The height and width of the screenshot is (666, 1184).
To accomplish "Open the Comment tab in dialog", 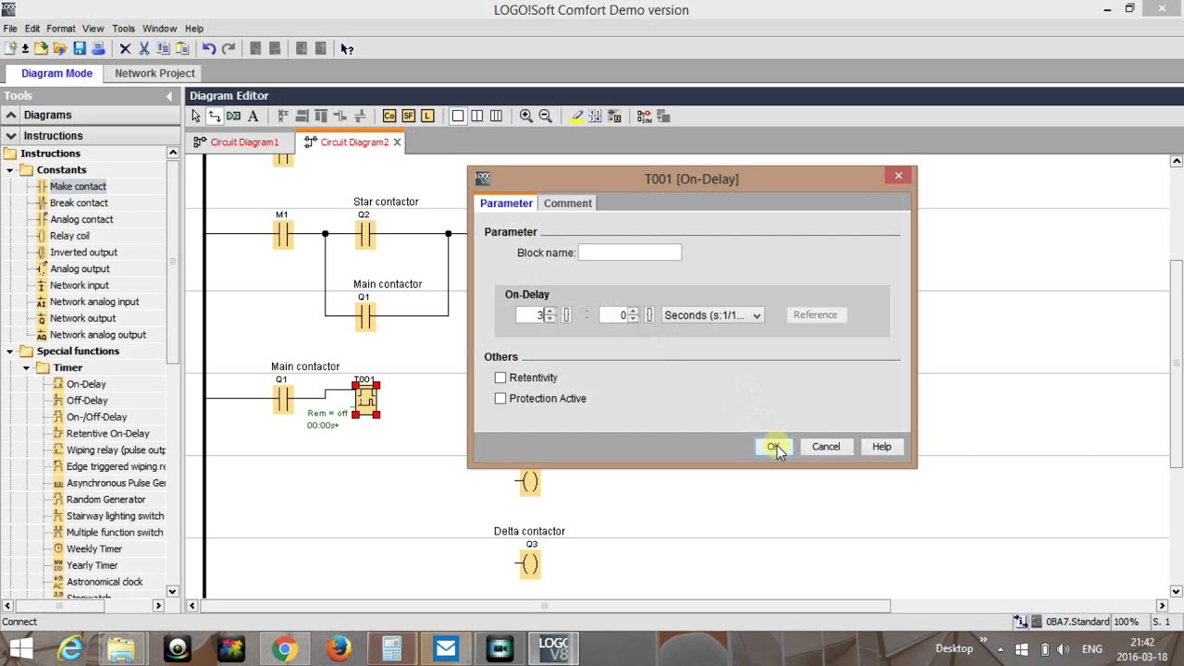I will click(568, 203).
